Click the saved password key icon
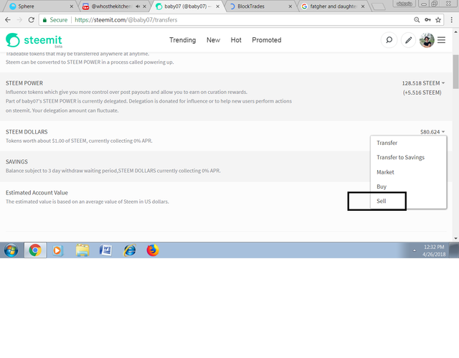 pos(427,20)
